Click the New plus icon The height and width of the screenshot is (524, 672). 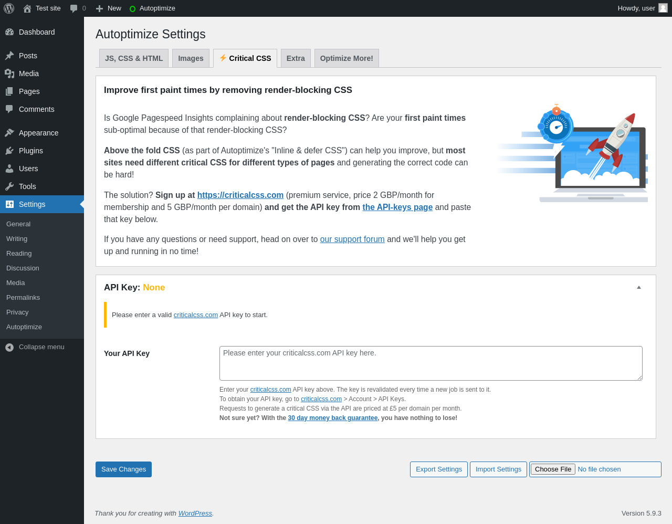point(99,8)
